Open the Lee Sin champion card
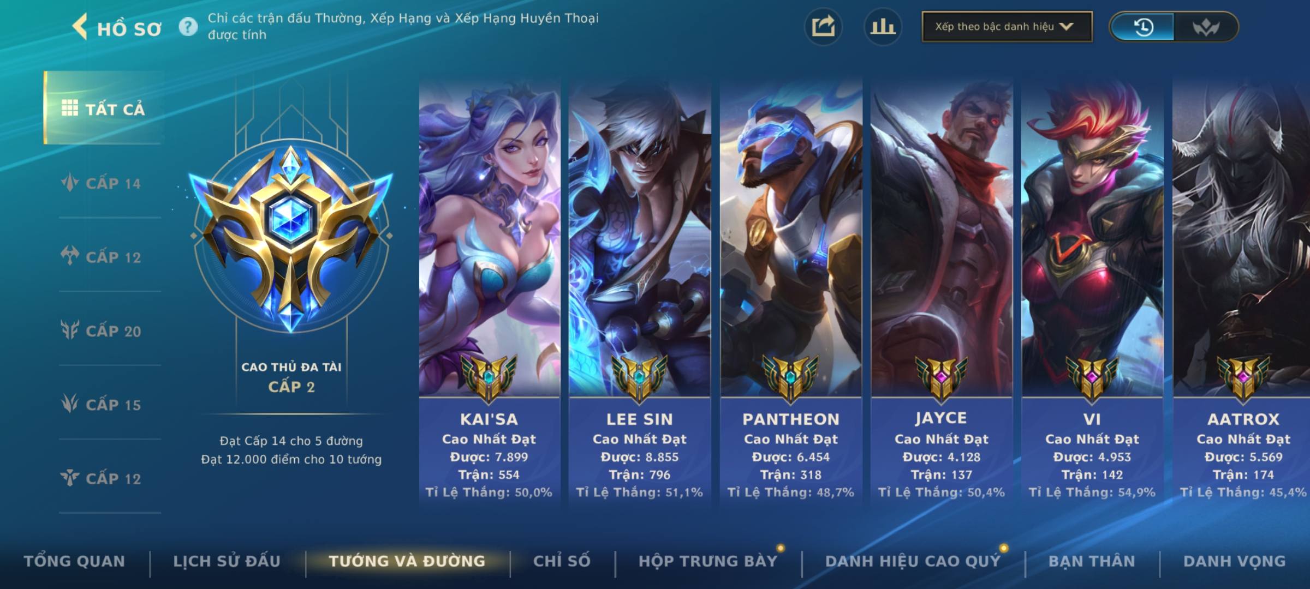This screenshot has height=589, width=1310. 640,292
